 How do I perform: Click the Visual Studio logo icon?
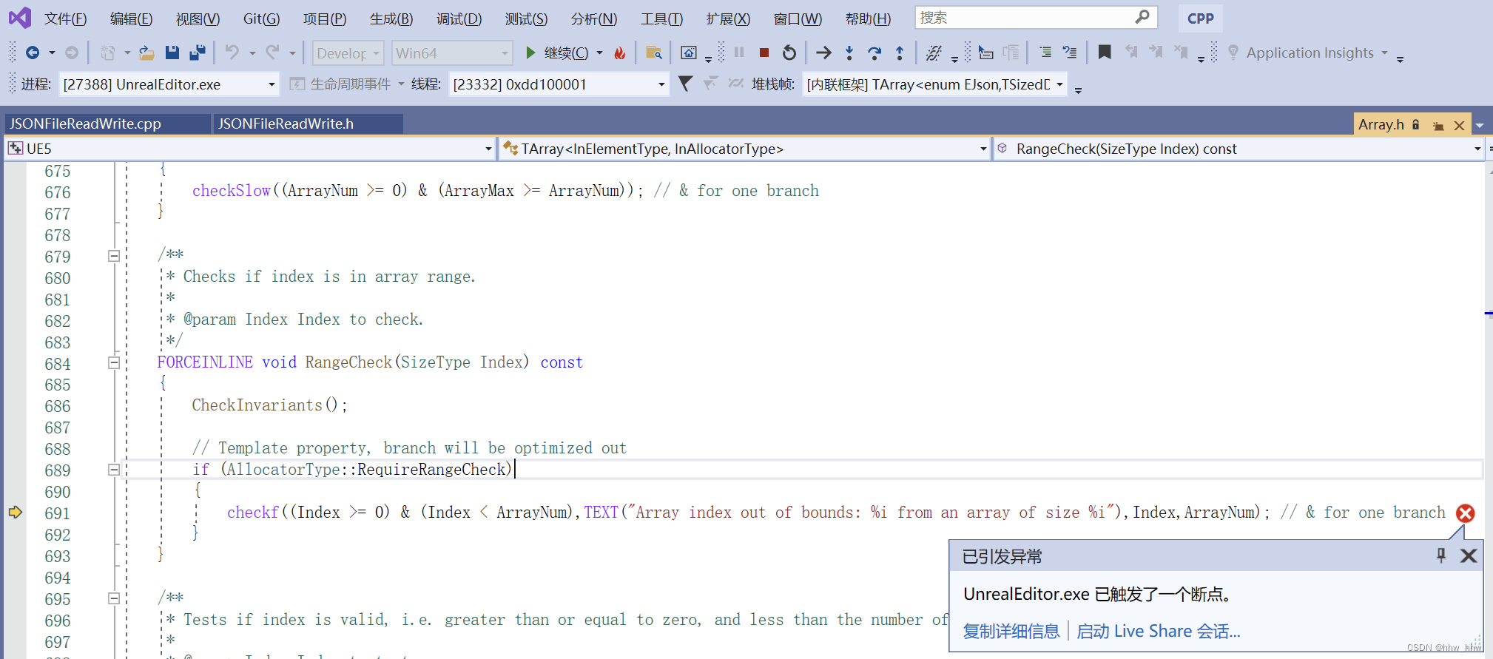(x=20, y=18)
